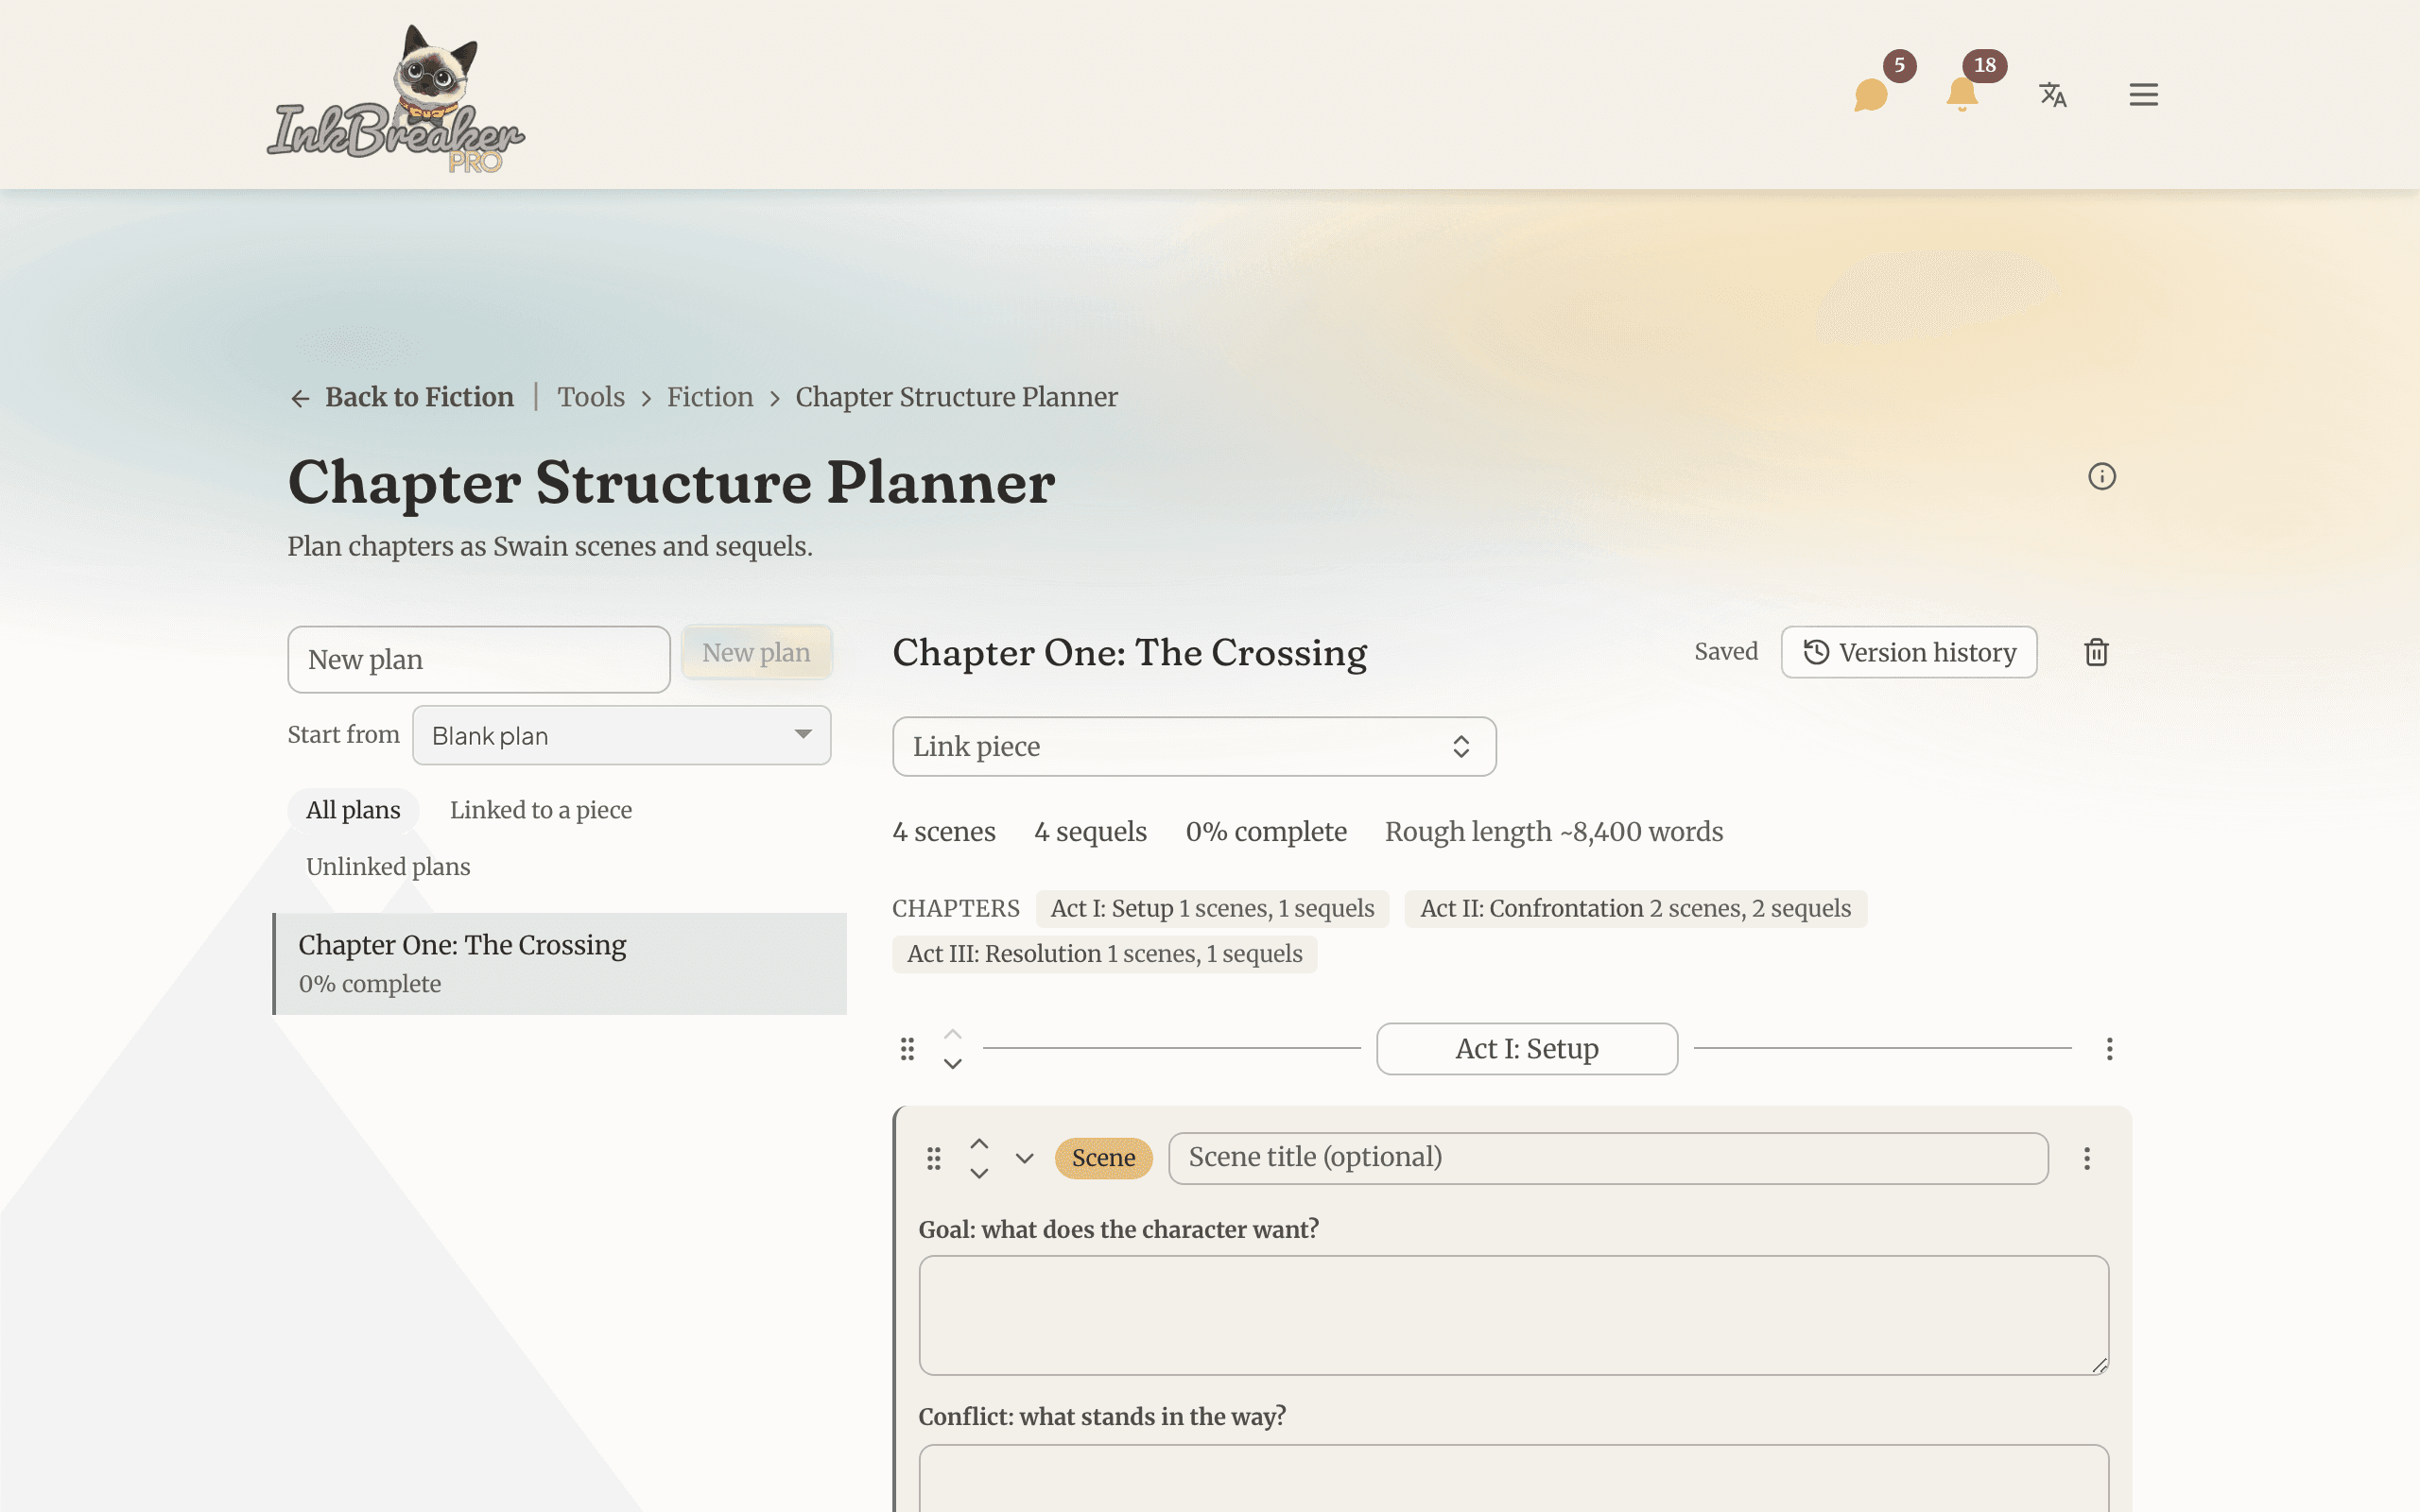Click Fiction in the breadcrumb
Screen dimensions: 2420x1512
tap(710, 397)
